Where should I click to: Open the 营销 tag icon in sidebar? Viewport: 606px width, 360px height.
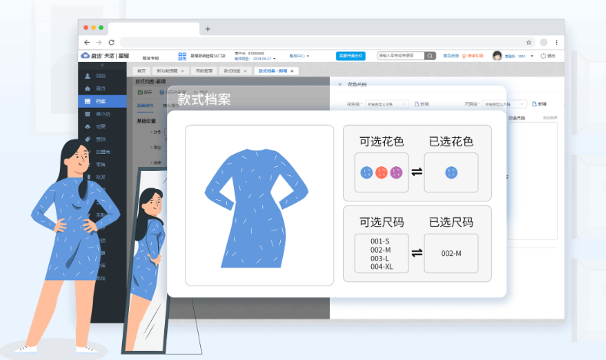coord(87,139)
